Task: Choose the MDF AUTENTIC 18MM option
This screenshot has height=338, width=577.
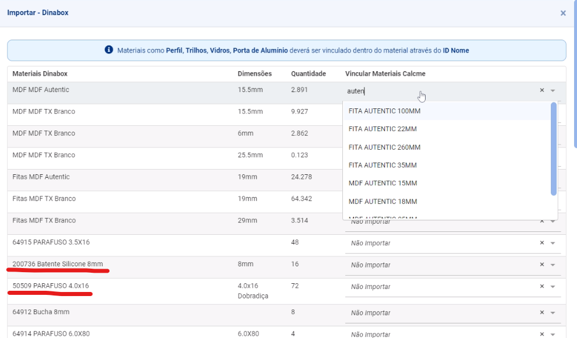Action: pos(383,202)
